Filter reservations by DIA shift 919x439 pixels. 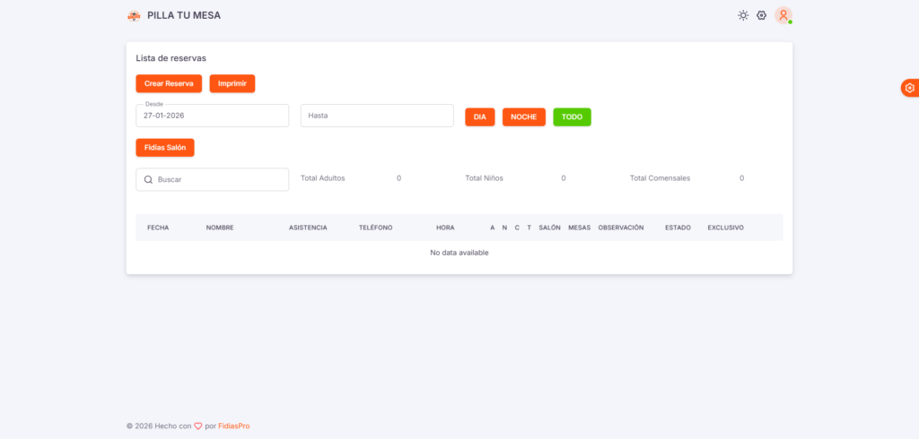[x=479, y=116]
